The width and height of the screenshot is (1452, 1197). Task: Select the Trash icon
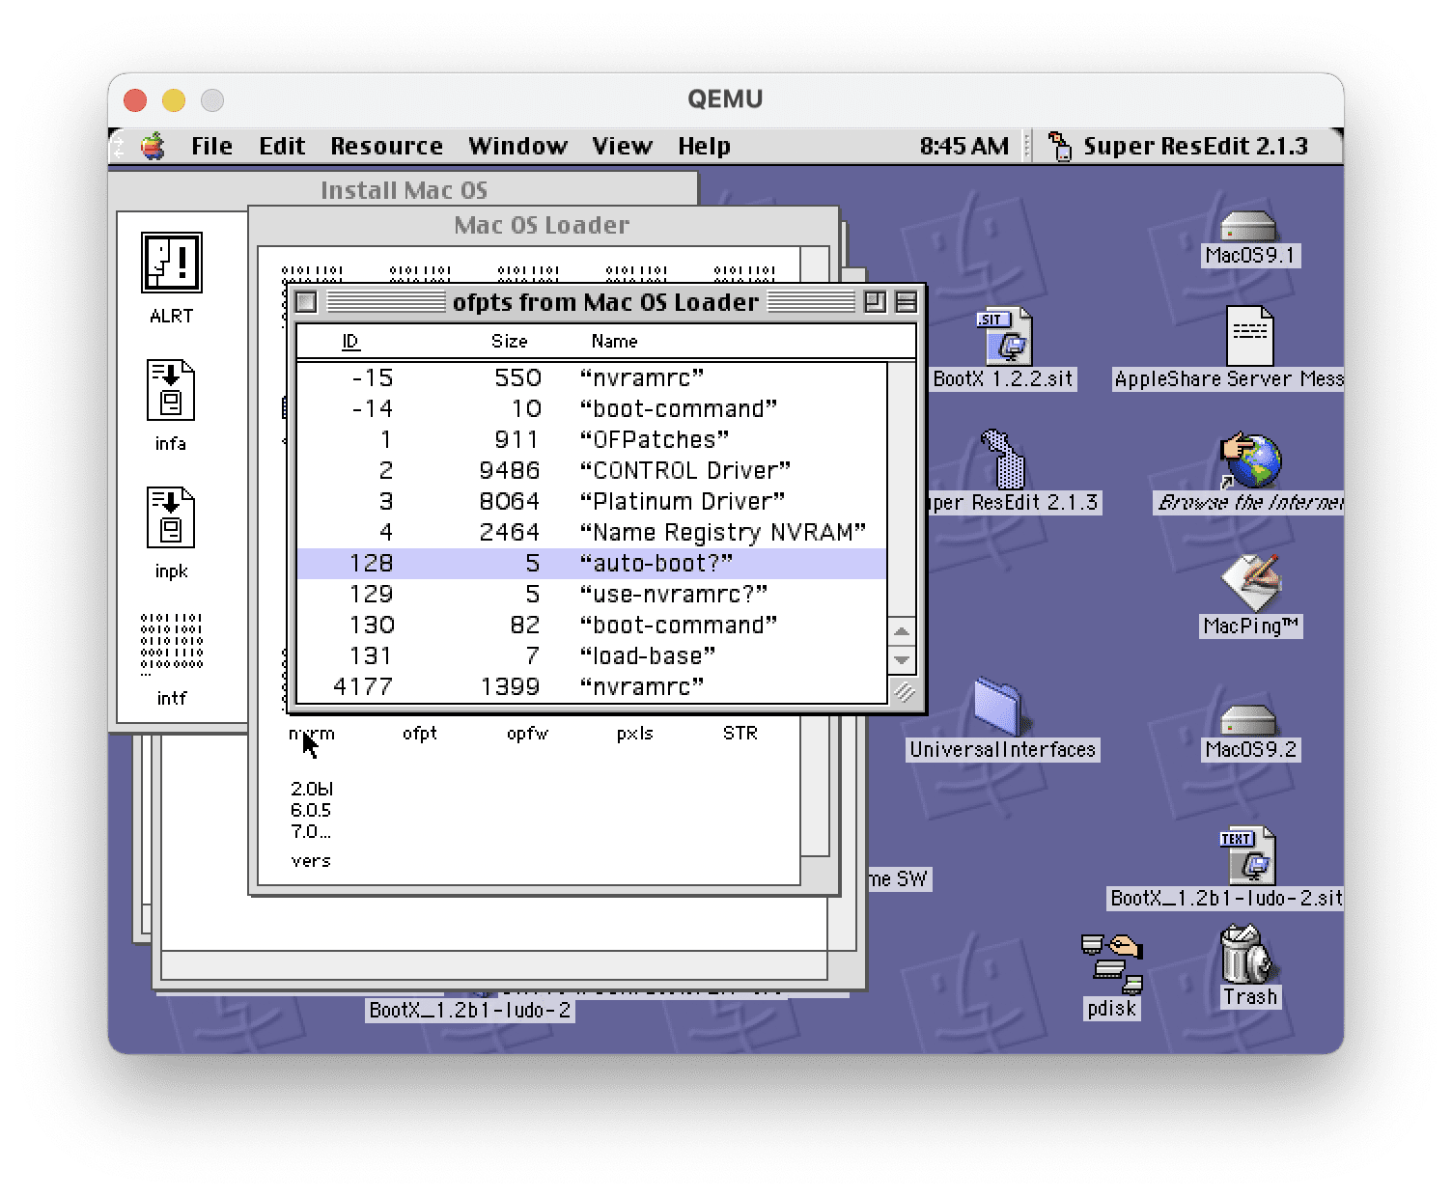click(1248, 954)
